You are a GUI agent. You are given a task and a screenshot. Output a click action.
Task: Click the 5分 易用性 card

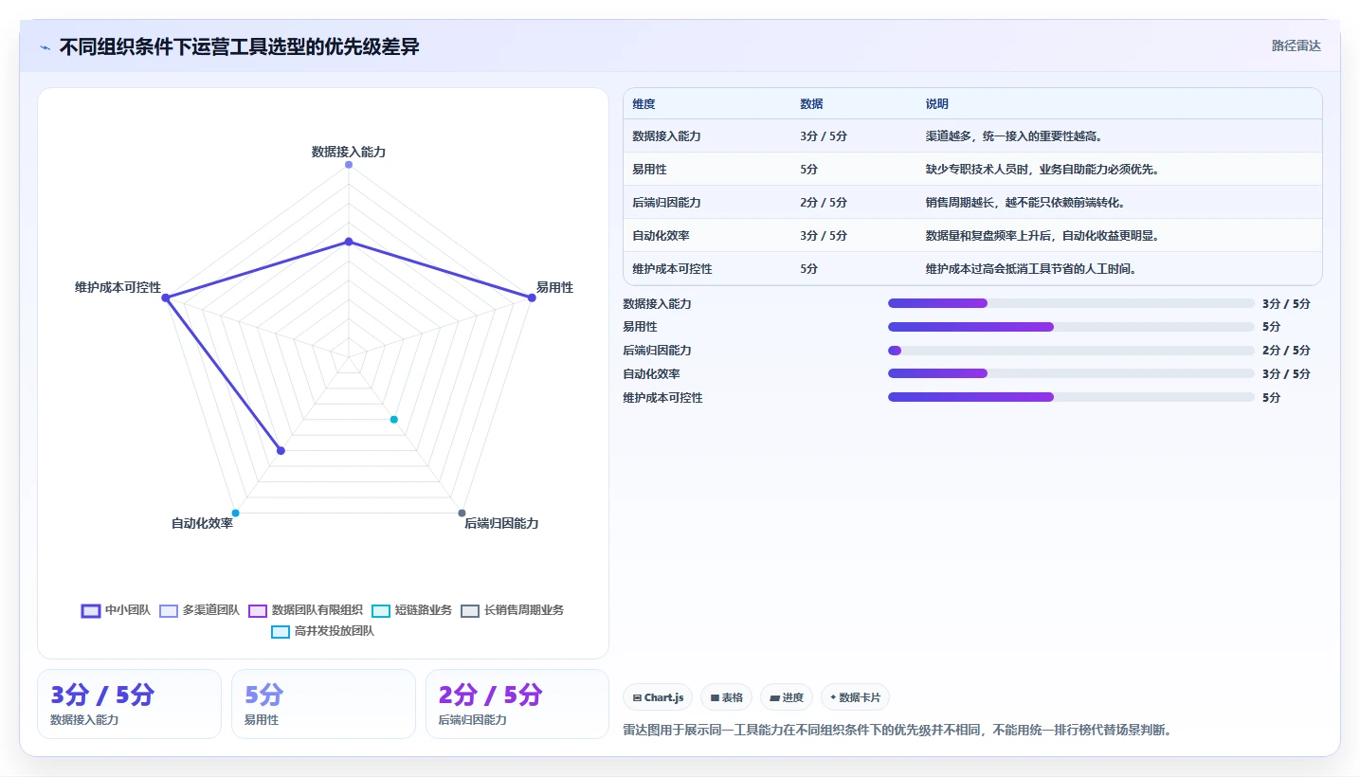[323, 704]
